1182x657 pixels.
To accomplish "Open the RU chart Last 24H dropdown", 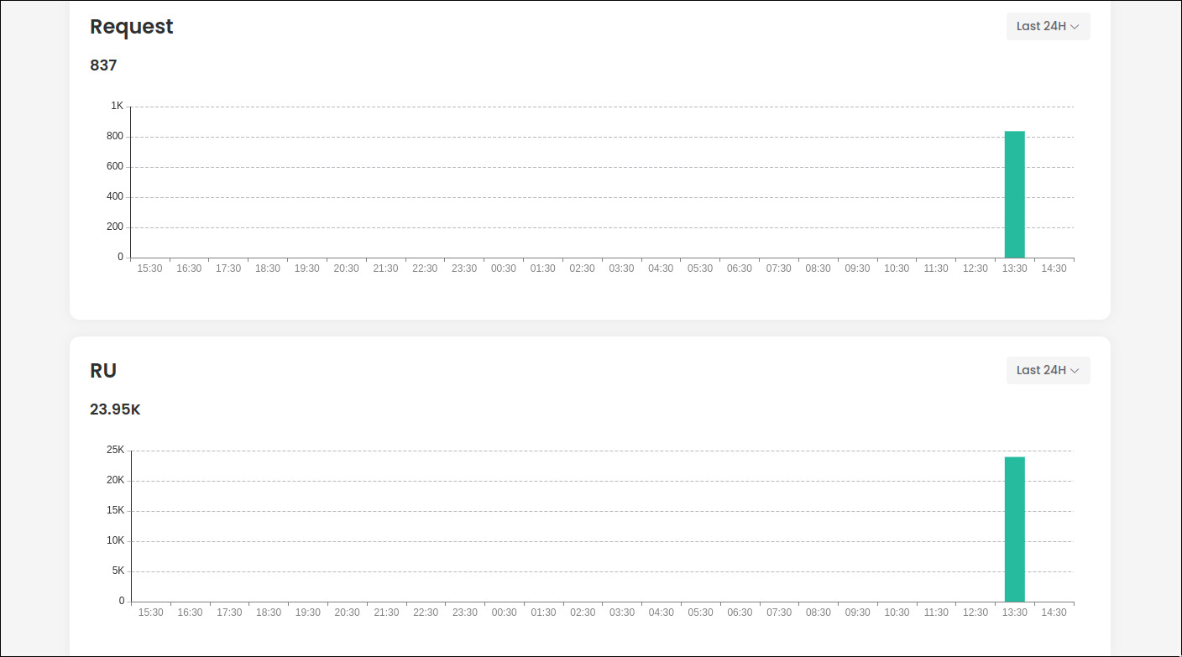I will pyautogui.click(x=1048, y=370).
